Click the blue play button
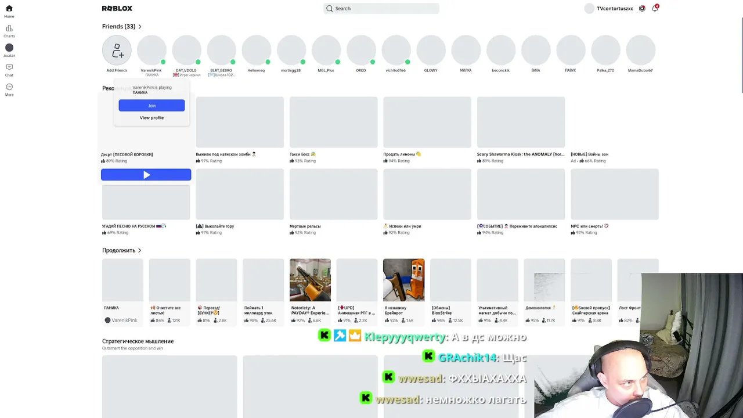The width and height of the screenshot is (743, 418). tap(146, 175)
